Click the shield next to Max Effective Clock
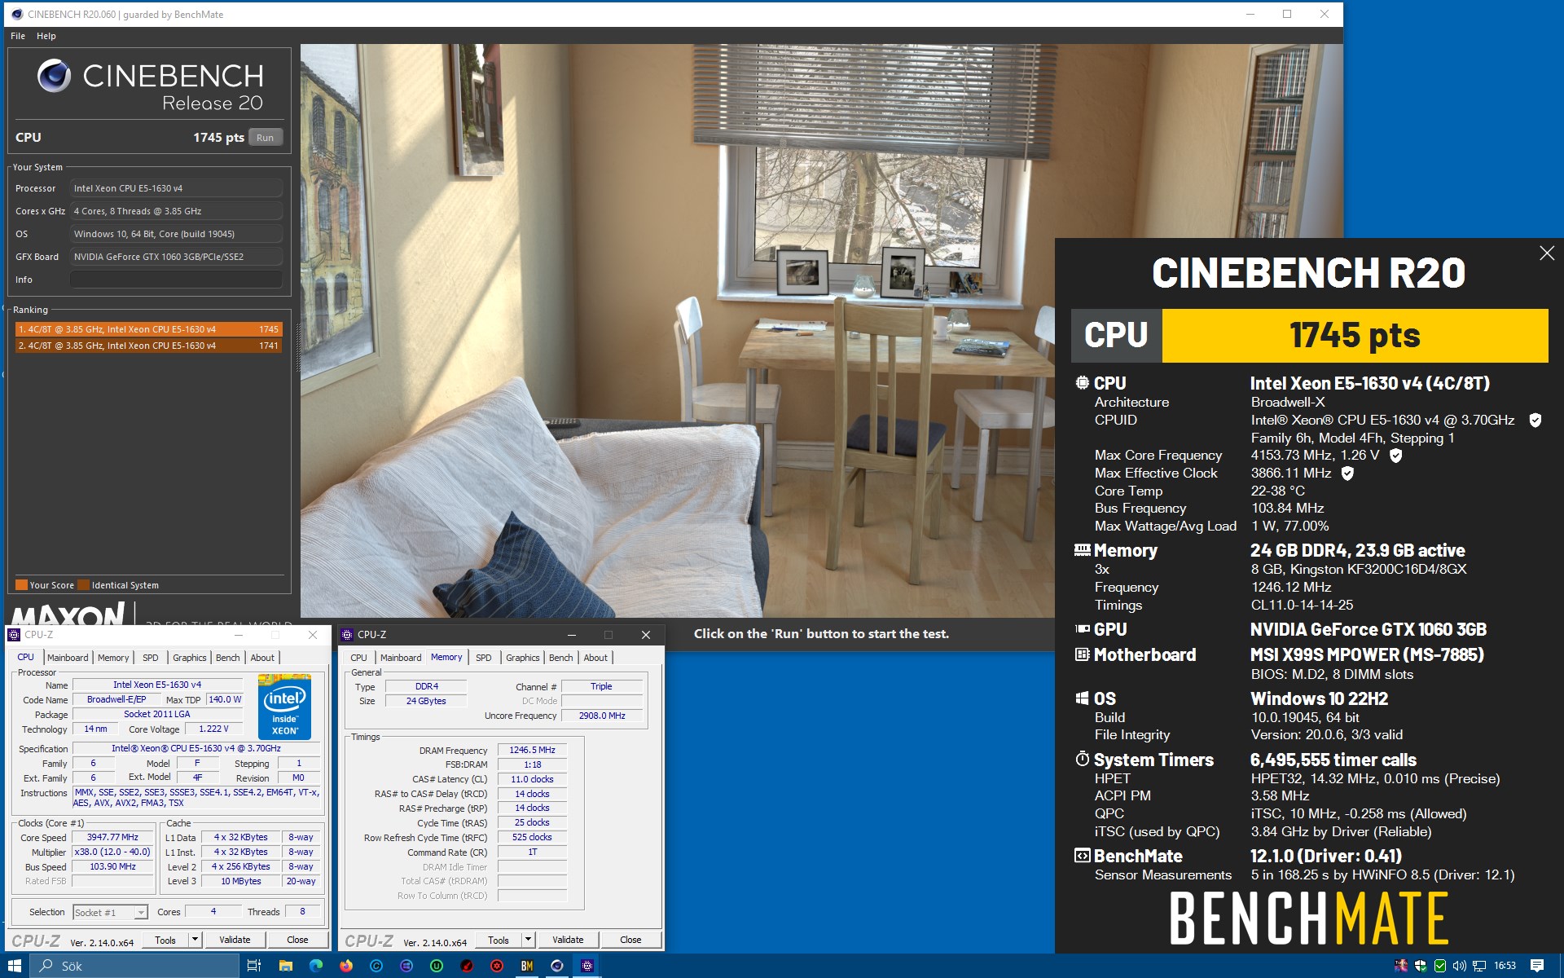The image size is (1564, 978). point(1347,474)
